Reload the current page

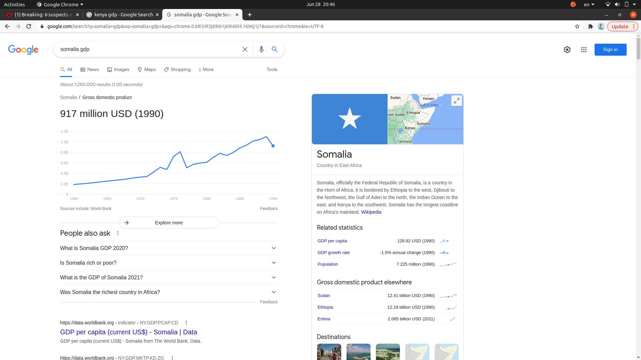click(29, 26)
